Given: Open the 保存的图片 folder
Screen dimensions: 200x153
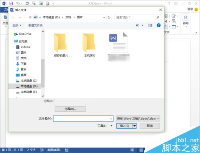Looking at the screenshot, I should pyautogui.click(x=61, y=45).
